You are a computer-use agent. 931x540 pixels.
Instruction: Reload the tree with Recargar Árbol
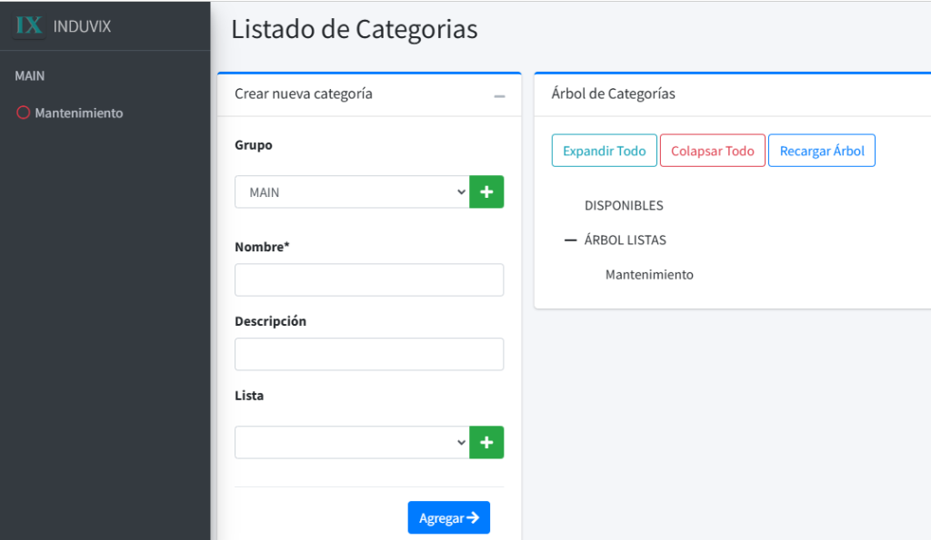click(821, 151)
